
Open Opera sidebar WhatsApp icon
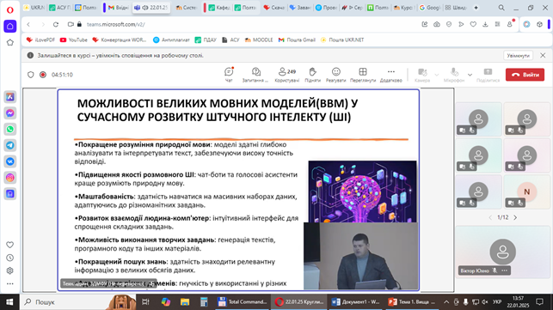point(9,130)
